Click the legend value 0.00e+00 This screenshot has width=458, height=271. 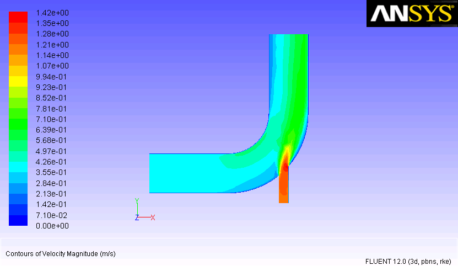52,226
